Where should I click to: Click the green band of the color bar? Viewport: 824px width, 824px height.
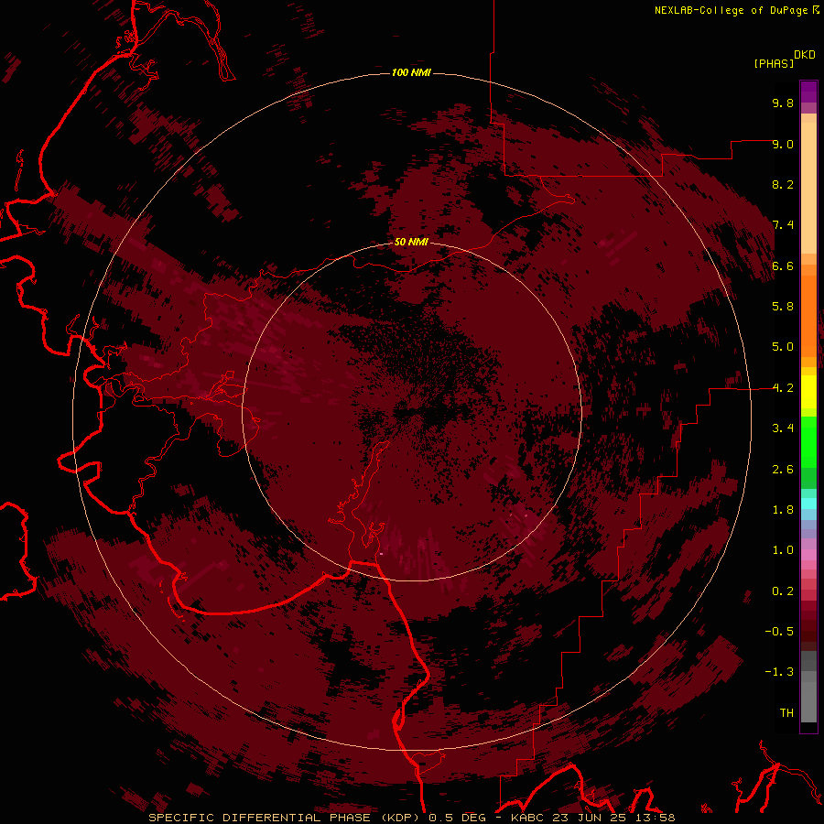808,440
